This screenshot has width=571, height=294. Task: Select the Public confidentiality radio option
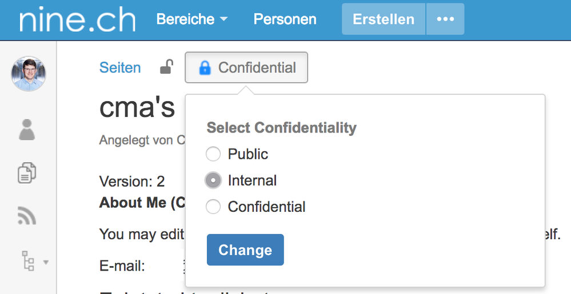(213, 154)
